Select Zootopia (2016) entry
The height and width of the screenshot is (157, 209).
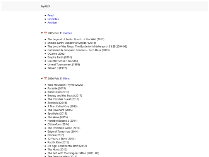point(57,103)
